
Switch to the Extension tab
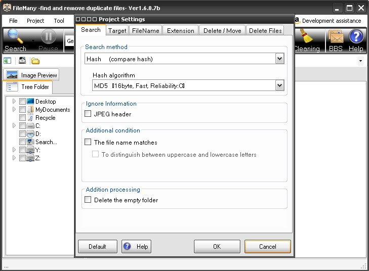point(181,30)
